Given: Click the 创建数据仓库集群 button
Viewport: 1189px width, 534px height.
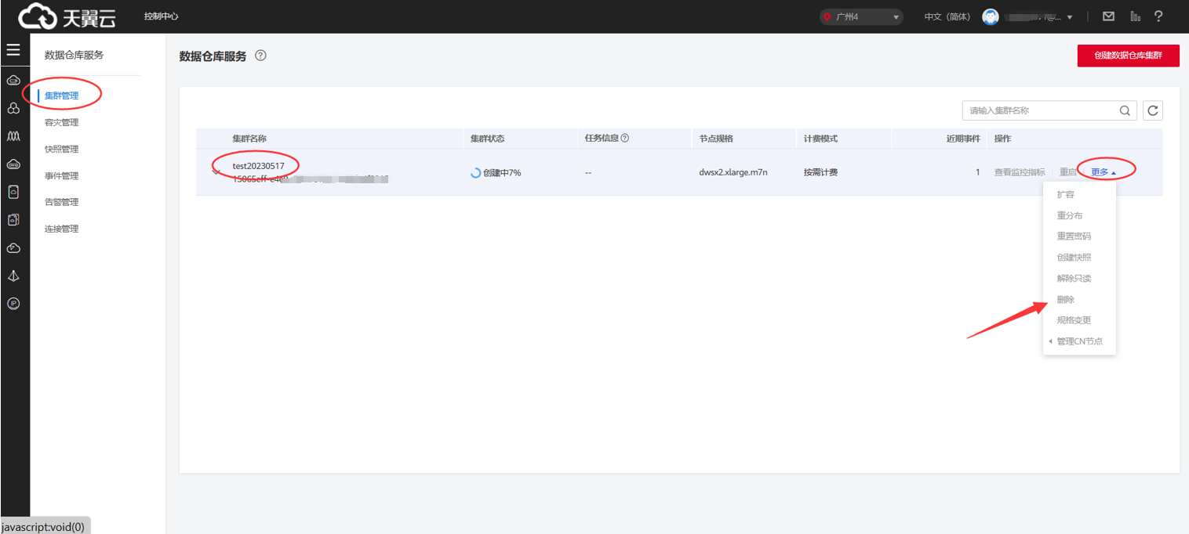Looking at the screenshot, I should (x=1128, y=56).
